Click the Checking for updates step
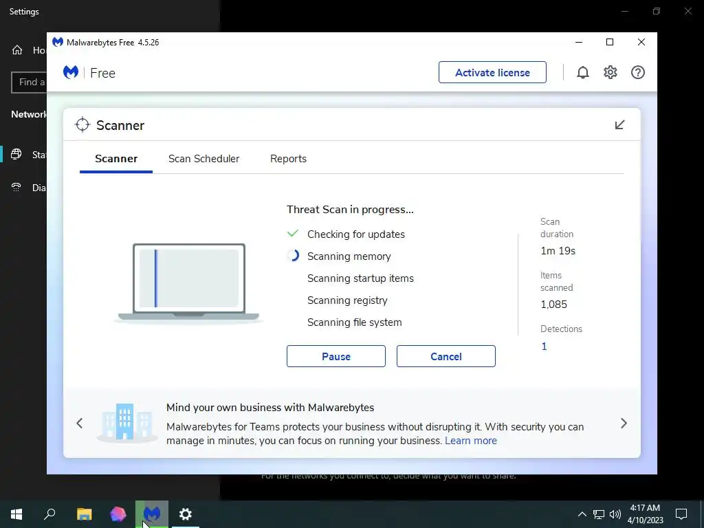Viewport: 704px width, 528px height. 356,234
